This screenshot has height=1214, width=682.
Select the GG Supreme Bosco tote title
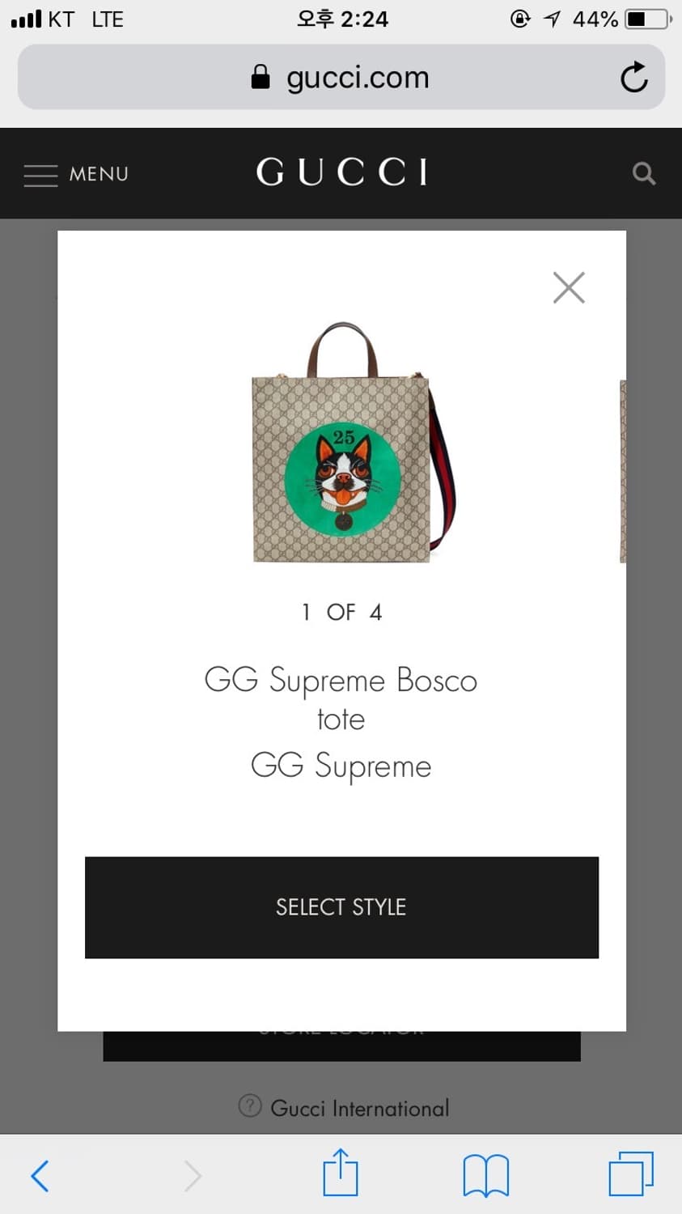[x=341, y=699]
